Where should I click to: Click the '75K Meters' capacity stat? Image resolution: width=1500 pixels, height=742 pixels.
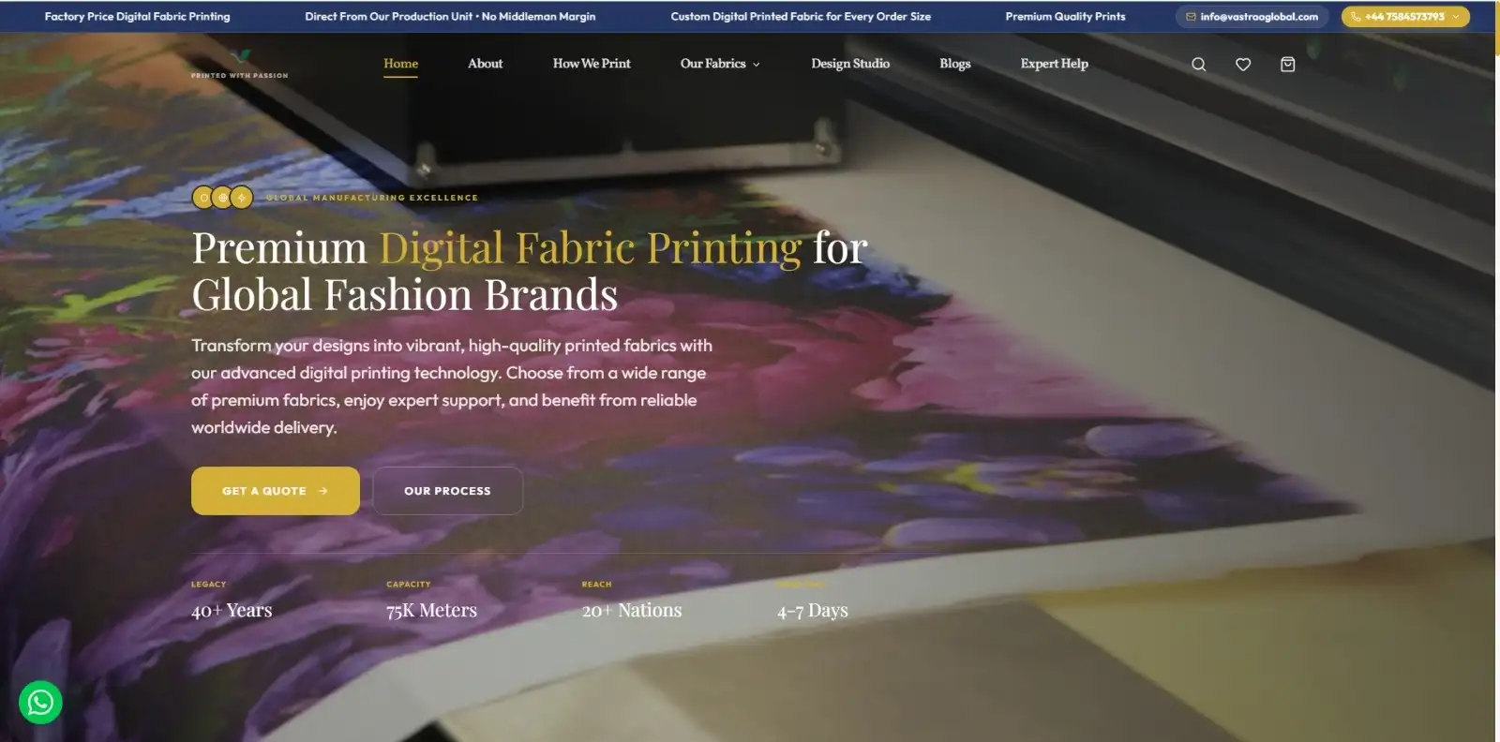[x=431, y=610]
